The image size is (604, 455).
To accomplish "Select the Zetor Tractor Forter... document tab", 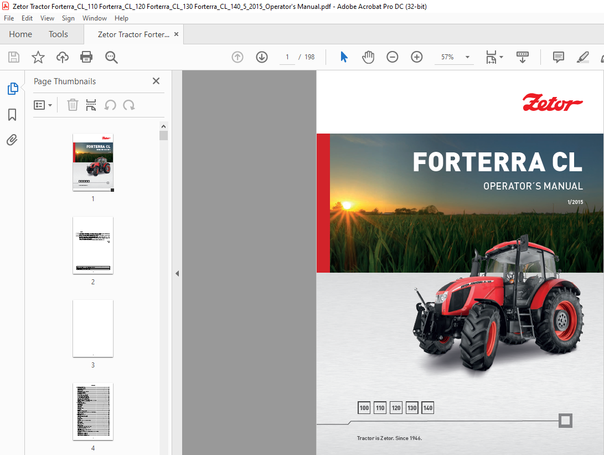I will [x=133, y=34].
